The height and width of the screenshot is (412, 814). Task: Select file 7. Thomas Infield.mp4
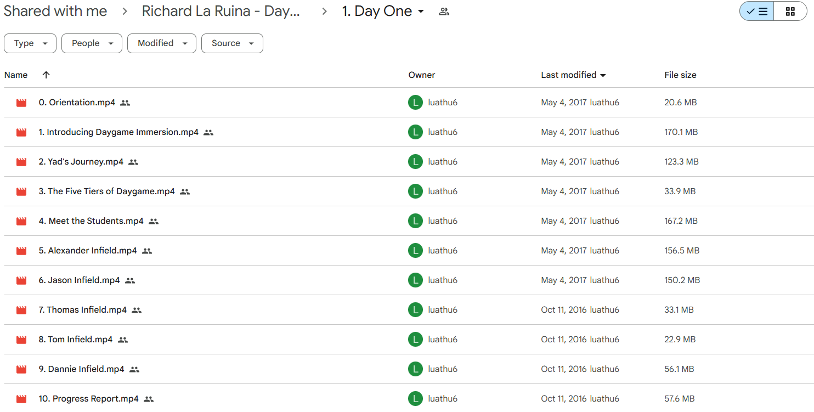[x=83, y=310]
